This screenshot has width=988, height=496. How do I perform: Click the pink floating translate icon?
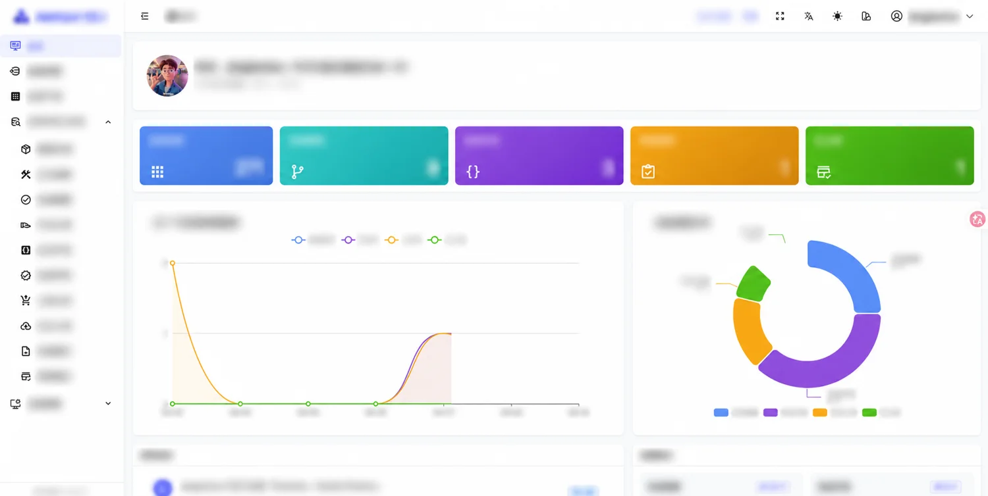[977, 220]
